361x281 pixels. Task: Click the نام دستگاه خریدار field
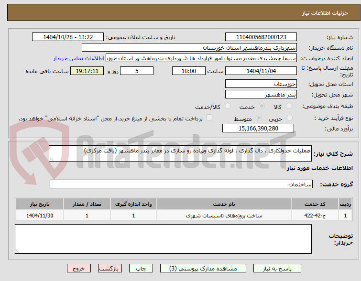[189, 48]
